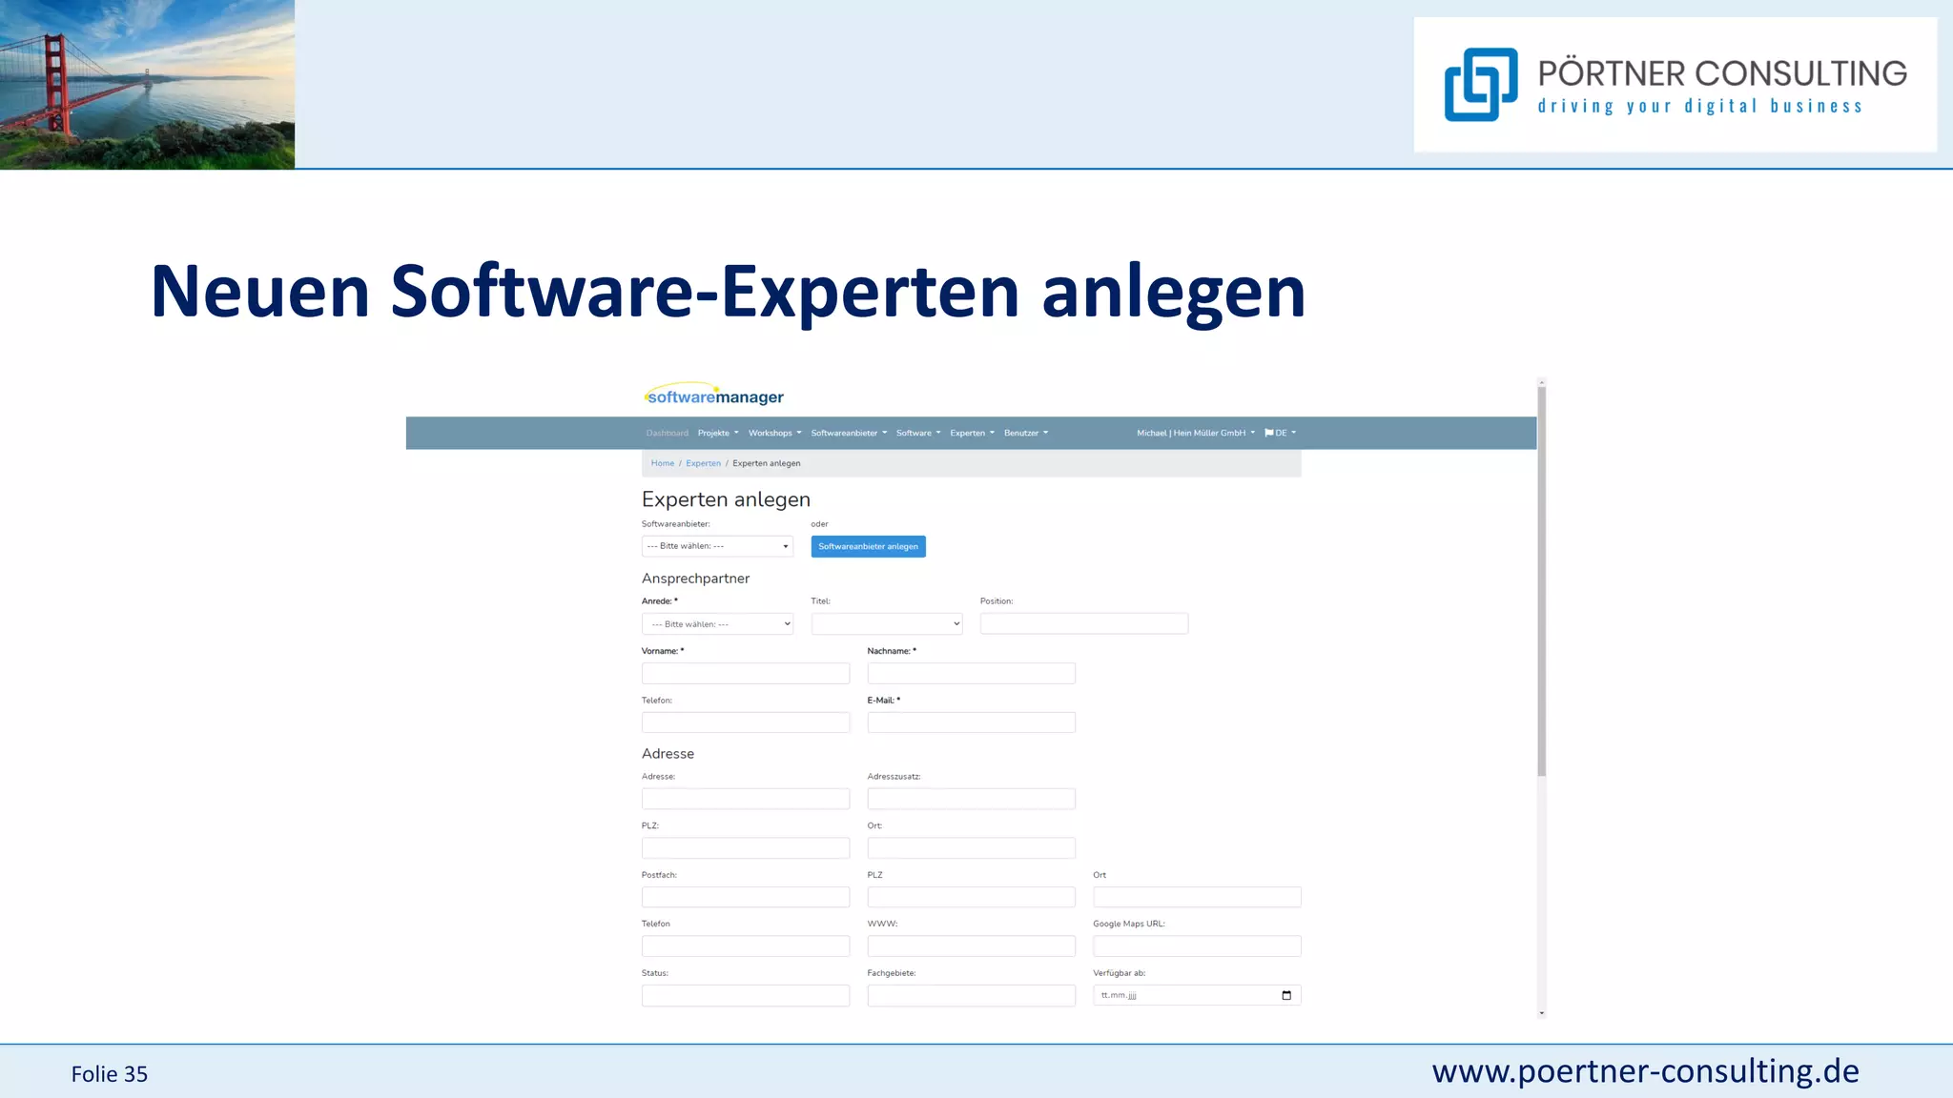1953x1098 pixels.
Task: Go to Experten in the breadcrumb
Action: pos(703,463)
